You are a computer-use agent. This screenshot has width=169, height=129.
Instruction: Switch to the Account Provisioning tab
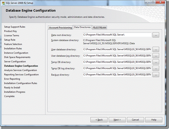(x=60, y=27)
